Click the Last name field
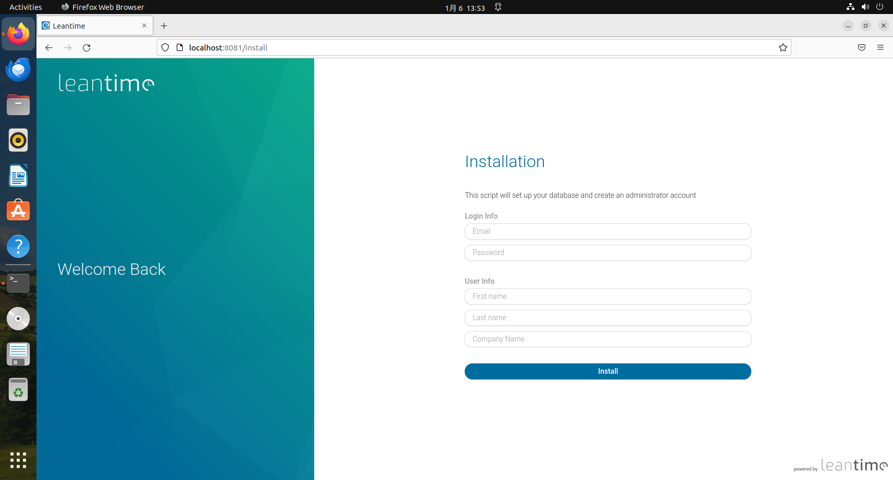This screenshot has height=480, width=893. [x=607, y=318]
